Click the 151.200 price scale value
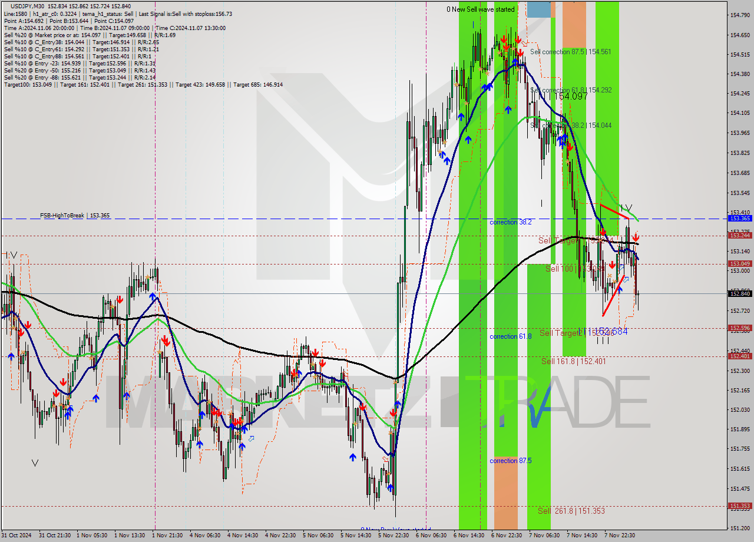The height and width of the screenshot is (542, 754). pos(740,527)
